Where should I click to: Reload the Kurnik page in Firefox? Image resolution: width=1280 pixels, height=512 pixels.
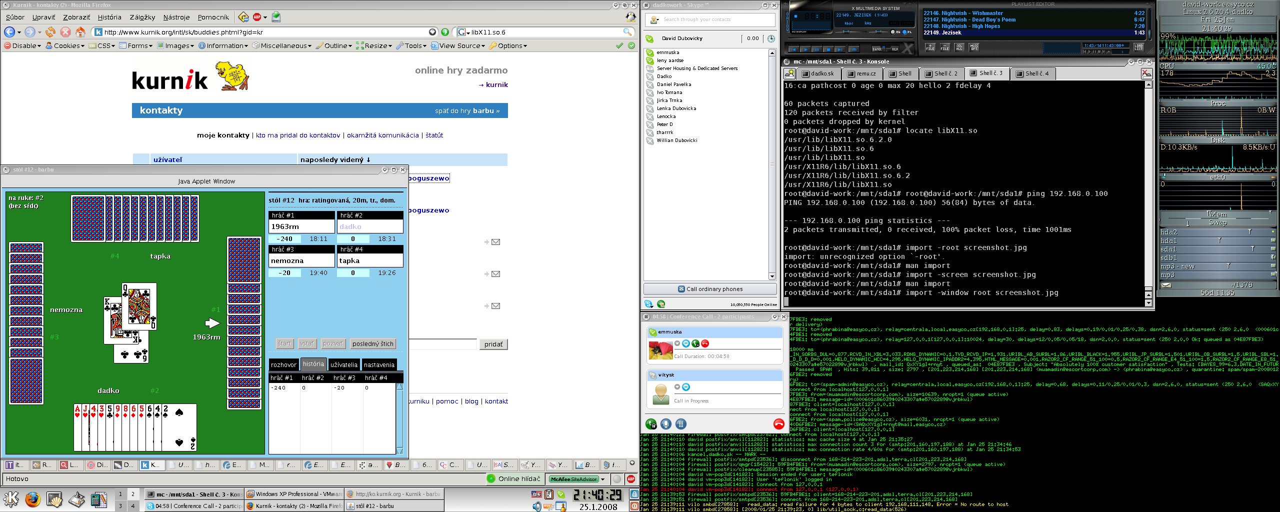click(50, 32)
